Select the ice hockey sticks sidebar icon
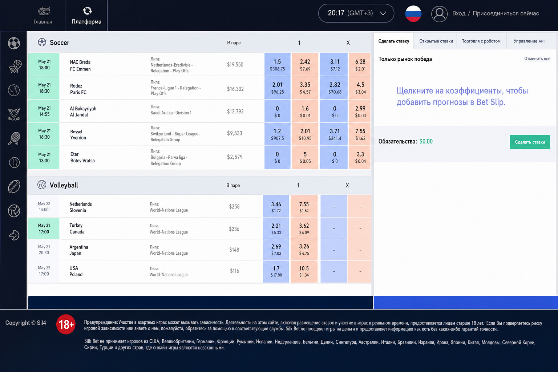Image resolution: width=558 pixels, height=372 pixels. pyautogui.click(x=14, y=114)
